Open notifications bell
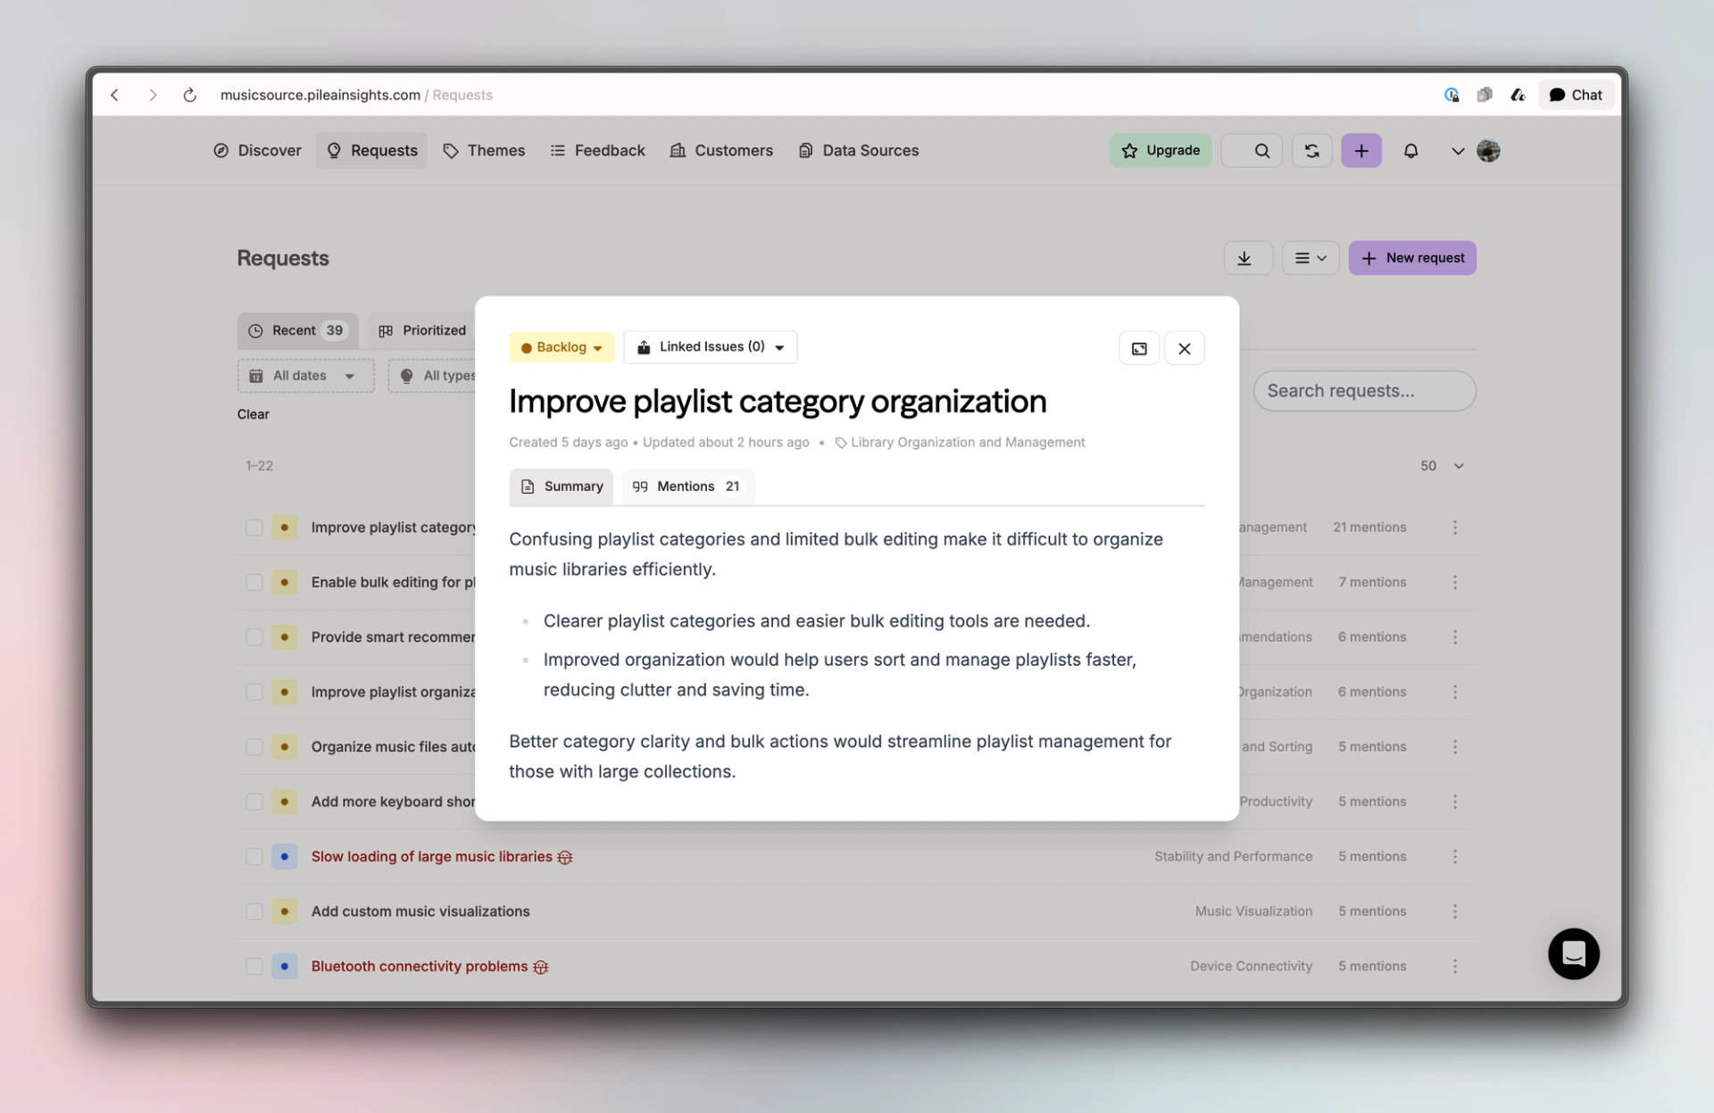Screen dimensions: 1714x1113 [1410, 151]
